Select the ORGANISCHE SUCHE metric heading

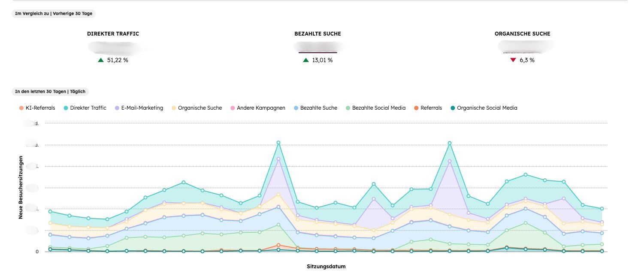pyautogui.click(x=522, y=34)
